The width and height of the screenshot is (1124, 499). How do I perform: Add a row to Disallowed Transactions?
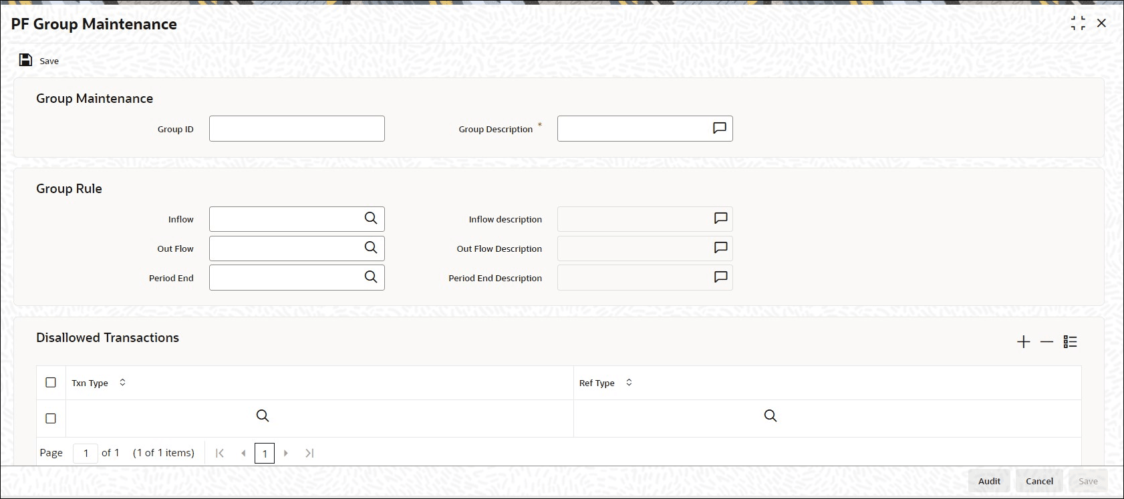(x=1023, y=342)
